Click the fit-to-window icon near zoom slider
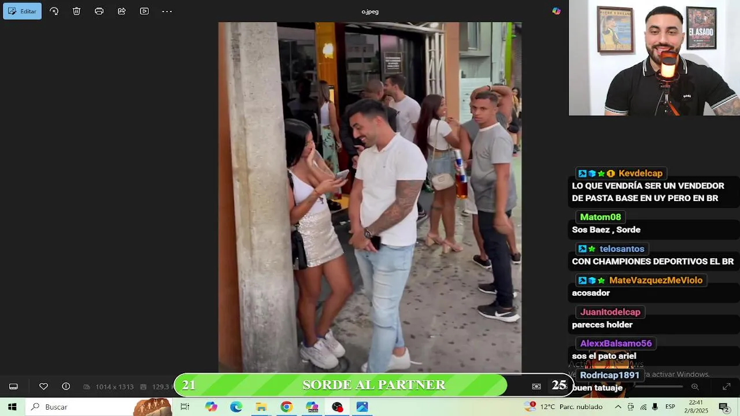The width and height of the screenshot is (740, 416). [536, 387]
